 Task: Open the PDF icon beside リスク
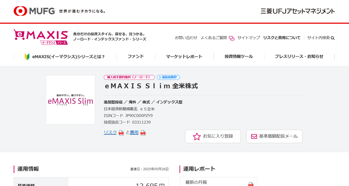(x=121, y=133)
